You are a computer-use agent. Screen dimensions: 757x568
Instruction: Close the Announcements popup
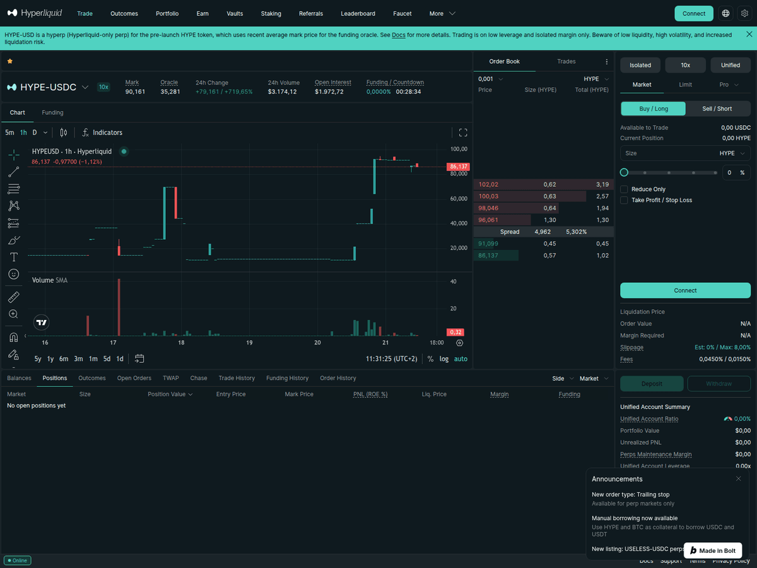(739, 478)
